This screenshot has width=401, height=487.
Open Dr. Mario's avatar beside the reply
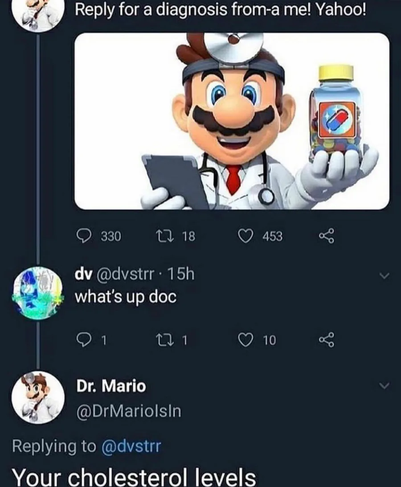(37, 397)
